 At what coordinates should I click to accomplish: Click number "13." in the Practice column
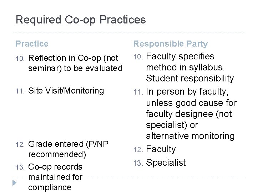click(x=20, y=167)
